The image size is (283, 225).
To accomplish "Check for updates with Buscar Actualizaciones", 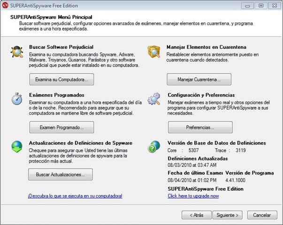I will point(61,174).
